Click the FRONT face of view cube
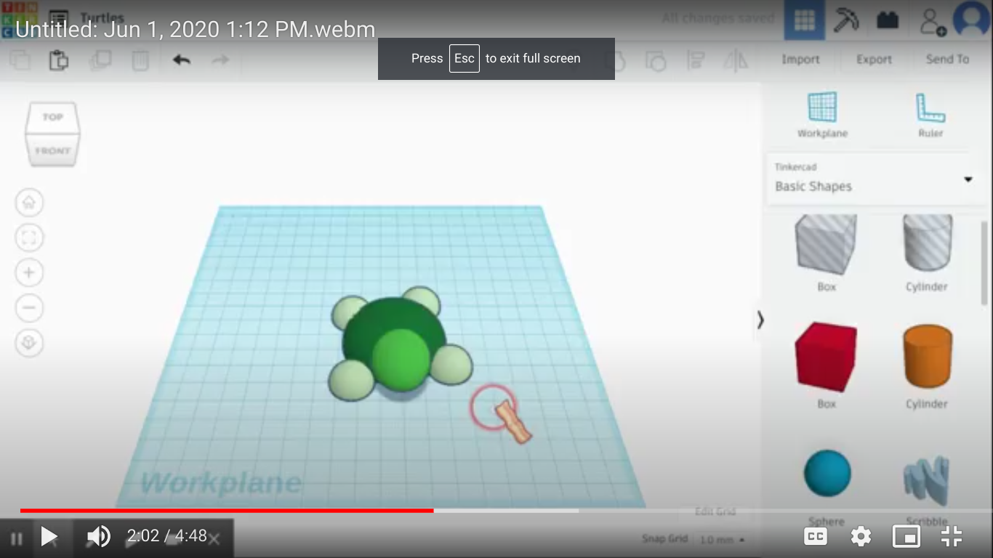The width and height of the screenshot is (993, 558). tap(52, 150)
